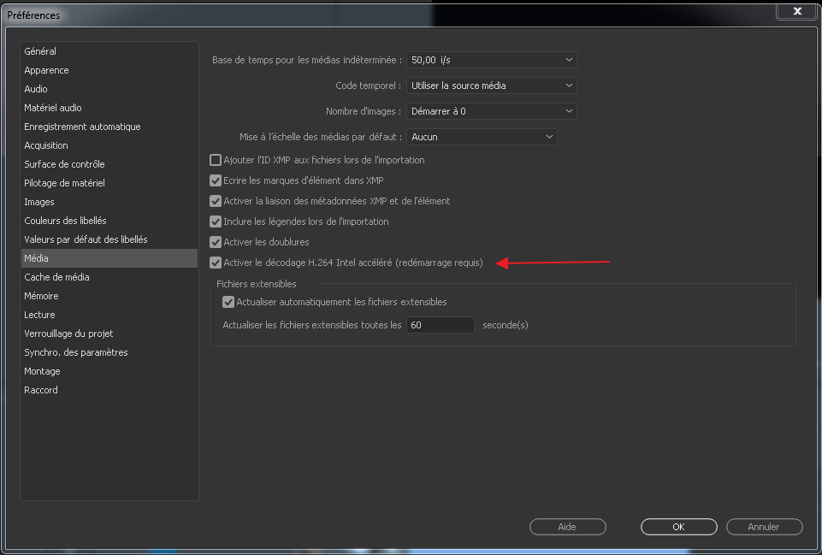Disable 'Activer le décodage H.264 Intel accéléré'

tap(216, 263)
